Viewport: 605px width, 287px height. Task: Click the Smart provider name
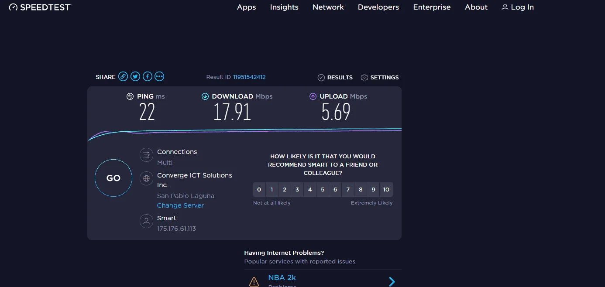(167, 218)
